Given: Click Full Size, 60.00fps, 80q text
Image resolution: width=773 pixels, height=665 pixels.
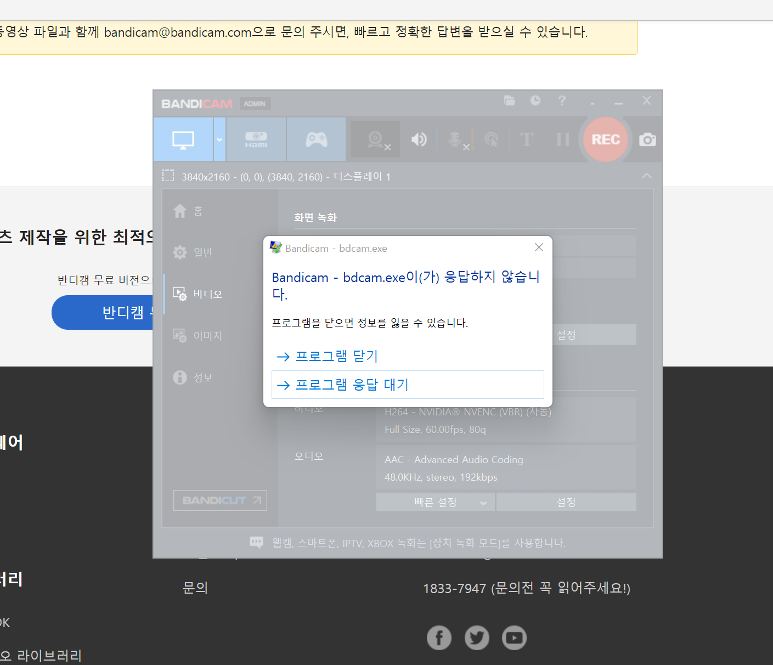Looking at the screenshot, I should pyautogui.click(x=435, y=430).
